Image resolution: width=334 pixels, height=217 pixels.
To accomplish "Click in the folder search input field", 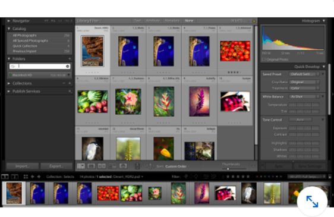I will click(x=40, y=67).
